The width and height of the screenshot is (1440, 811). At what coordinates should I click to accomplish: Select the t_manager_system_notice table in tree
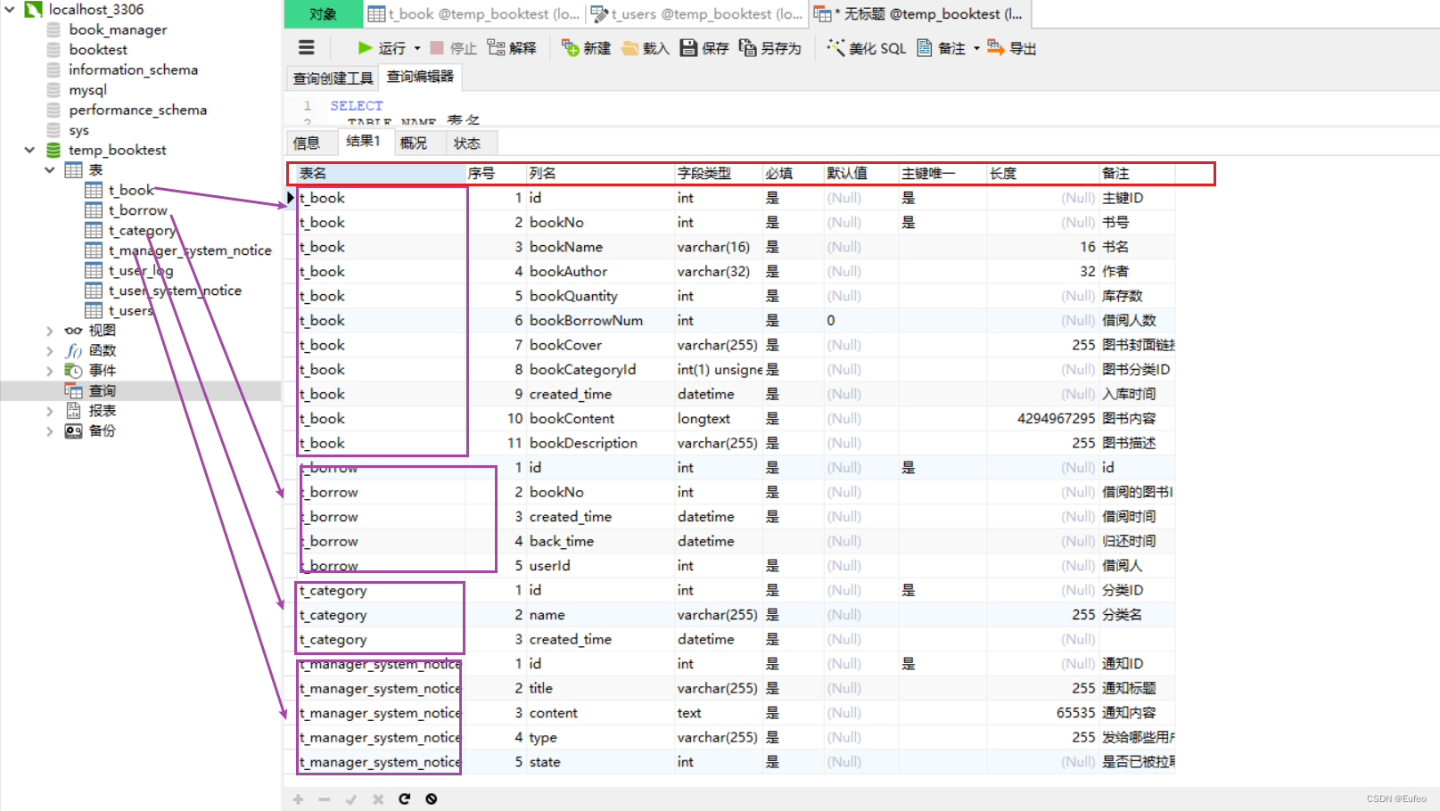click(190, 250)
